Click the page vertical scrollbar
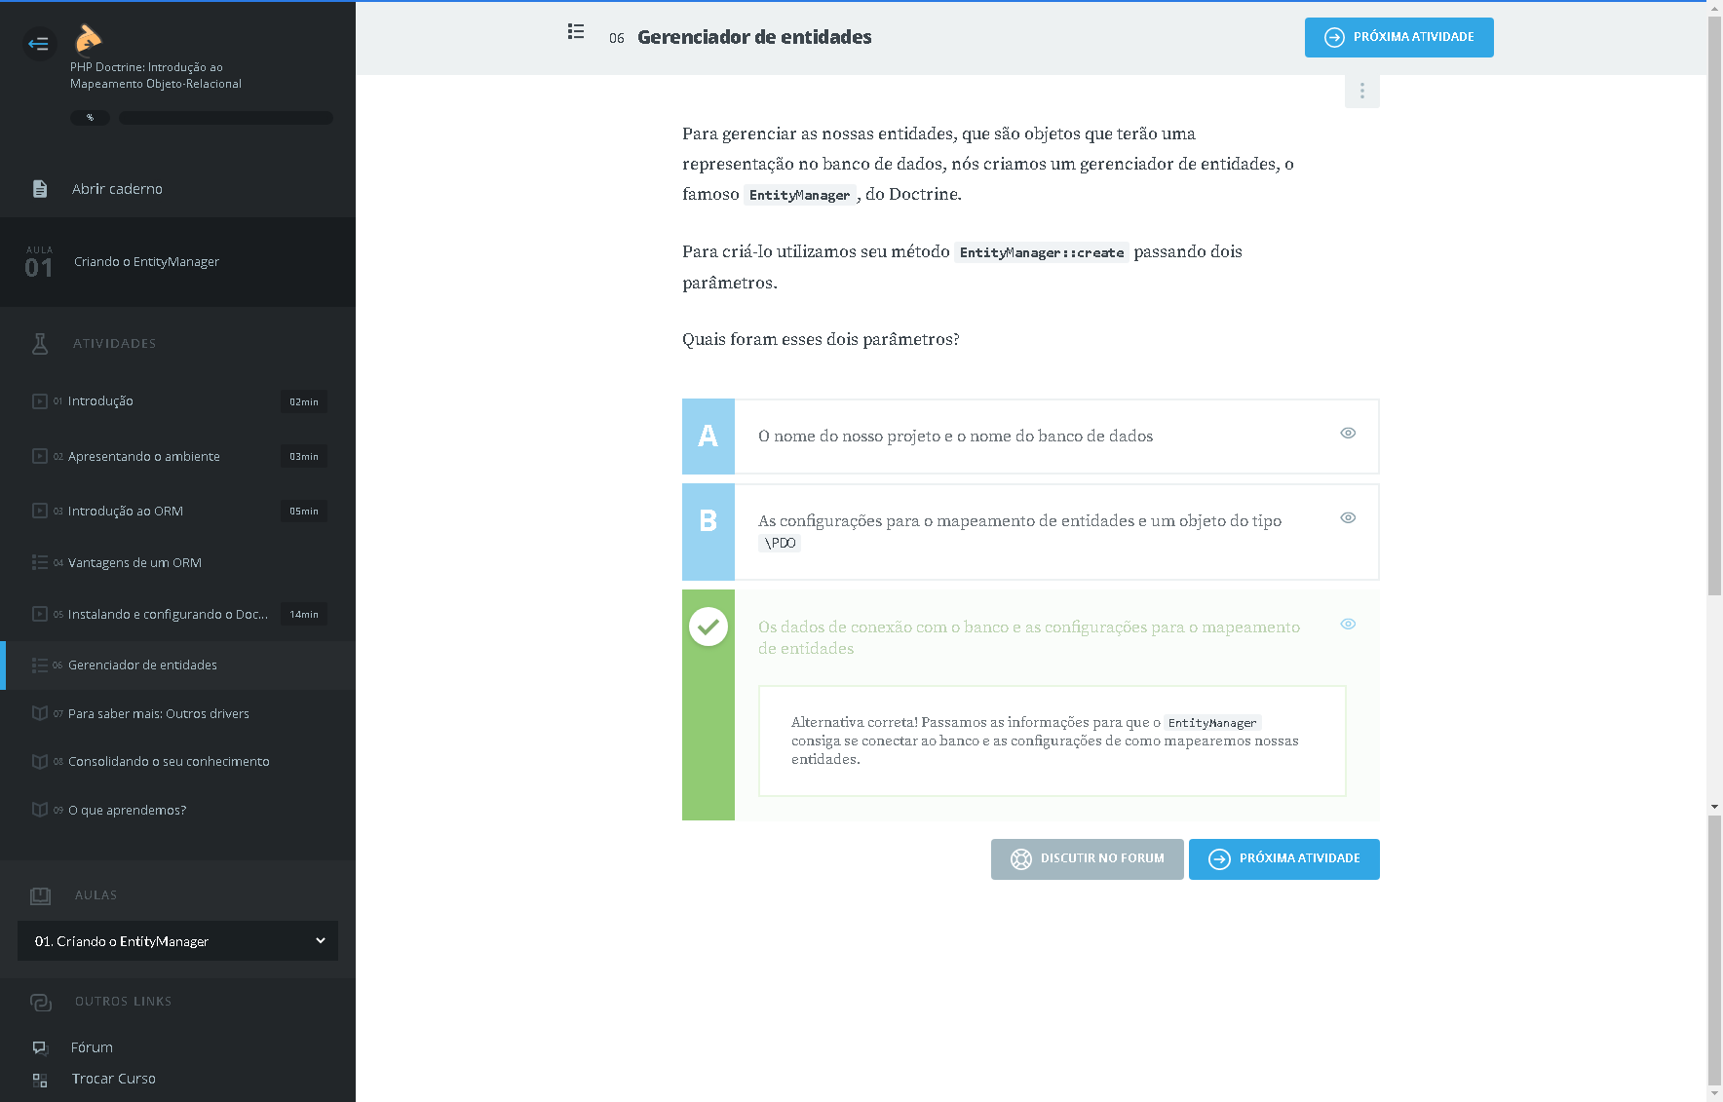The image size is (1723, 1102). [1714, 390]
